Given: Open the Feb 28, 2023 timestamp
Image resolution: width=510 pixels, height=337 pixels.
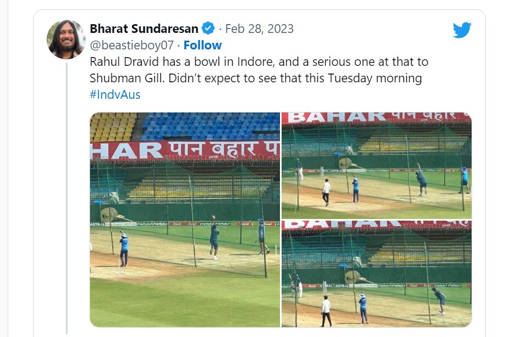Looking at the screenshot, I should [x=260, y=28].
